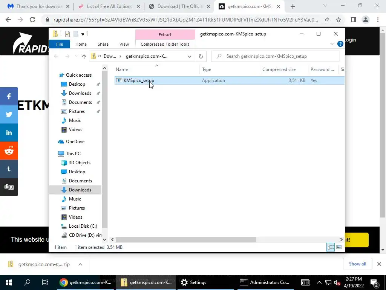Sort by Compressed size column header
Image resolution: width=386 pixels, height=290 pixels.
(x=283, y=69)
